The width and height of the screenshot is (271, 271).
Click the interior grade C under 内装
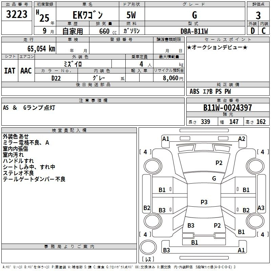point(264,30)
